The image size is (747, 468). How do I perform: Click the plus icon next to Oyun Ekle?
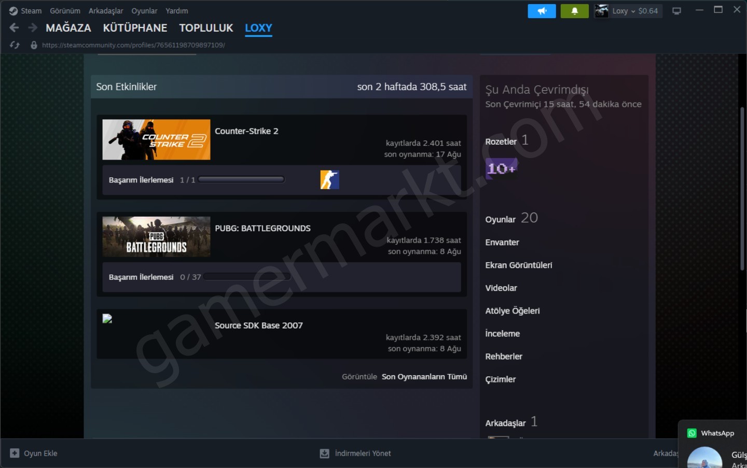(x=15, y=453)
